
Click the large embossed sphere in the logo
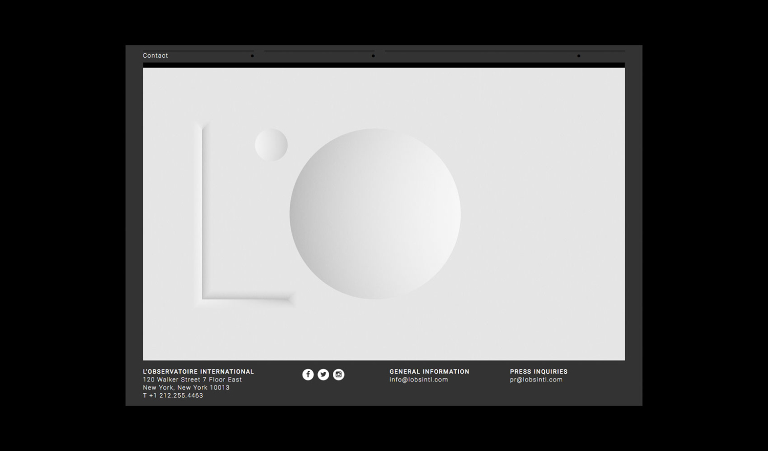pyautogui.click(x=375, y=214)
